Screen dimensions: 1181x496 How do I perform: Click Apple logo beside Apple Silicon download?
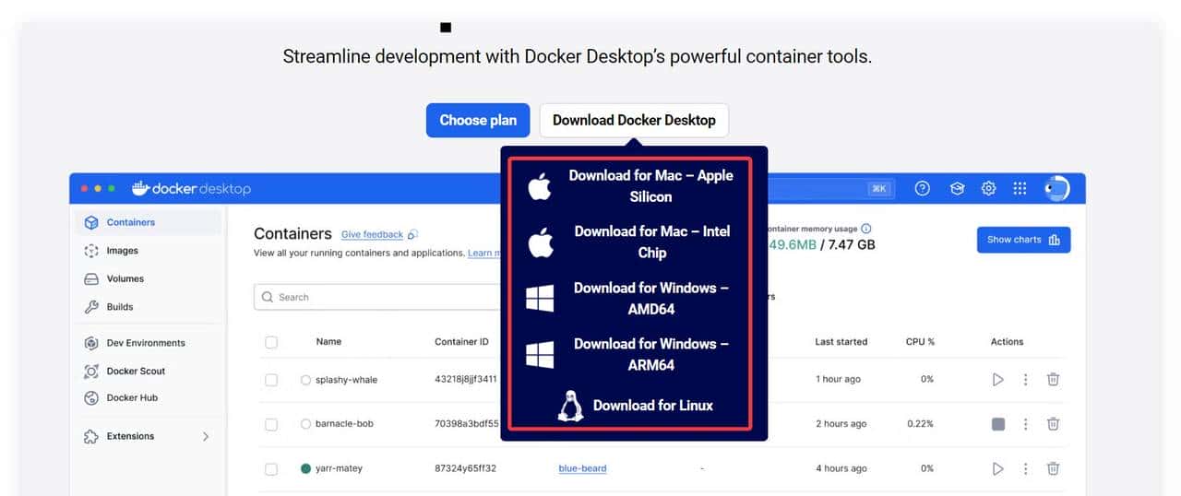click(540, 186)
